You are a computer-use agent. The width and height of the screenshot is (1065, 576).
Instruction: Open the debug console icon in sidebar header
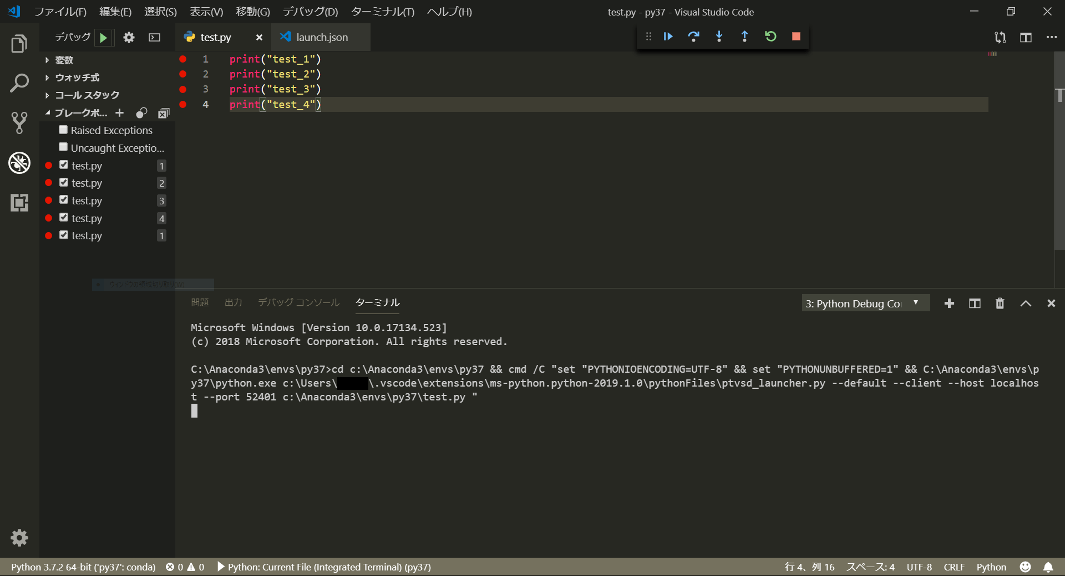point(155,38)
